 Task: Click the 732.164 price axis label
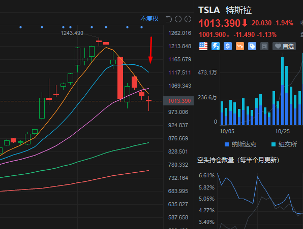pos(178,178)
